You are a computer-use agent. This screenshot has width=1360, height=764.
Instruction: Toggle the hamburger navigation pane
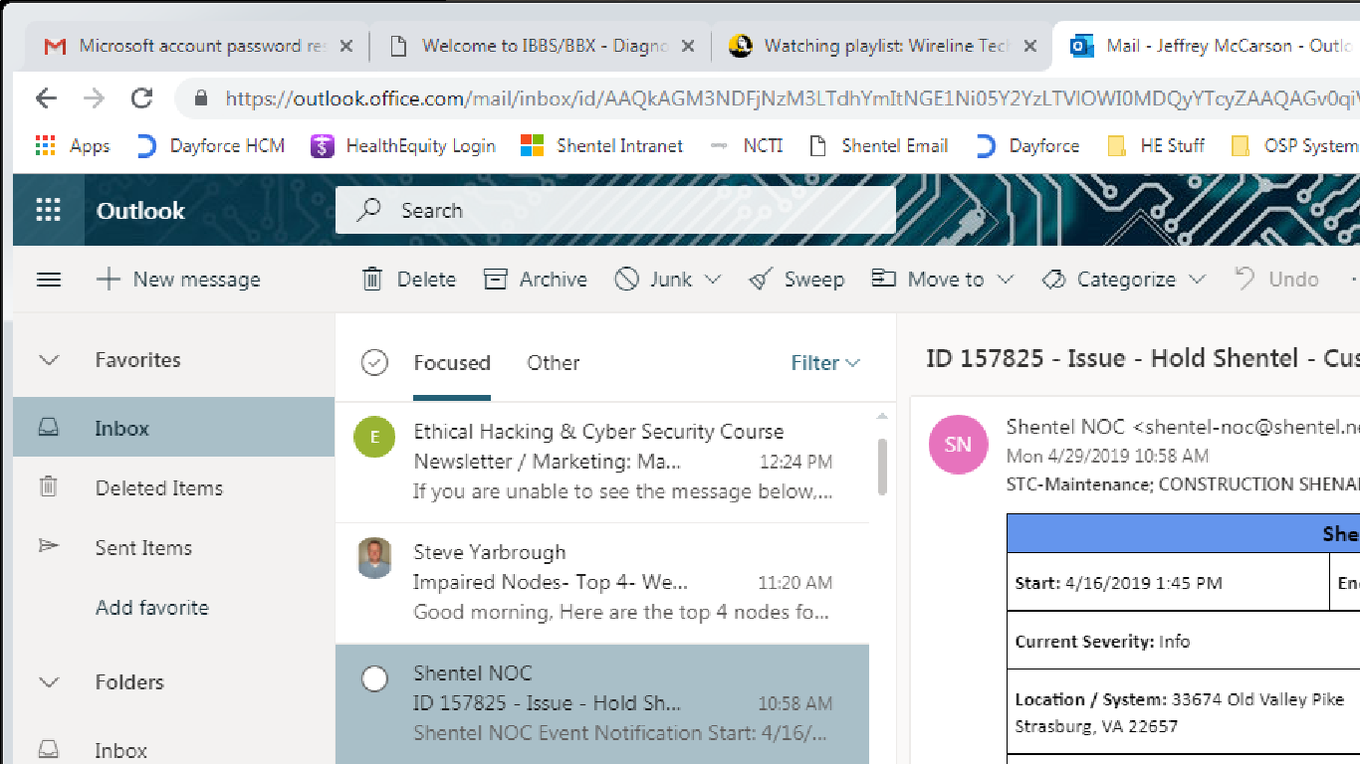(49, 280)
